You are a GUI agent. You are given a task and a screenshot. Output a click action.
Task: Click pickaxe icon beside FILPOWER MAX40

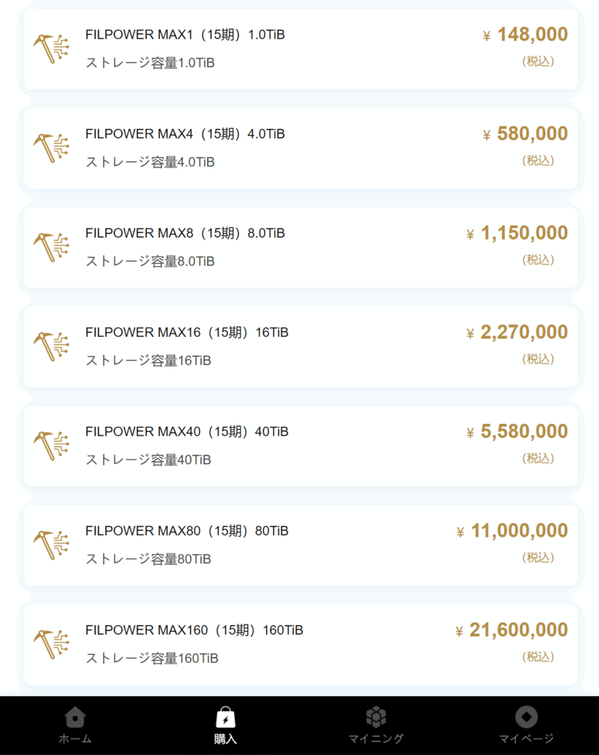51,446
